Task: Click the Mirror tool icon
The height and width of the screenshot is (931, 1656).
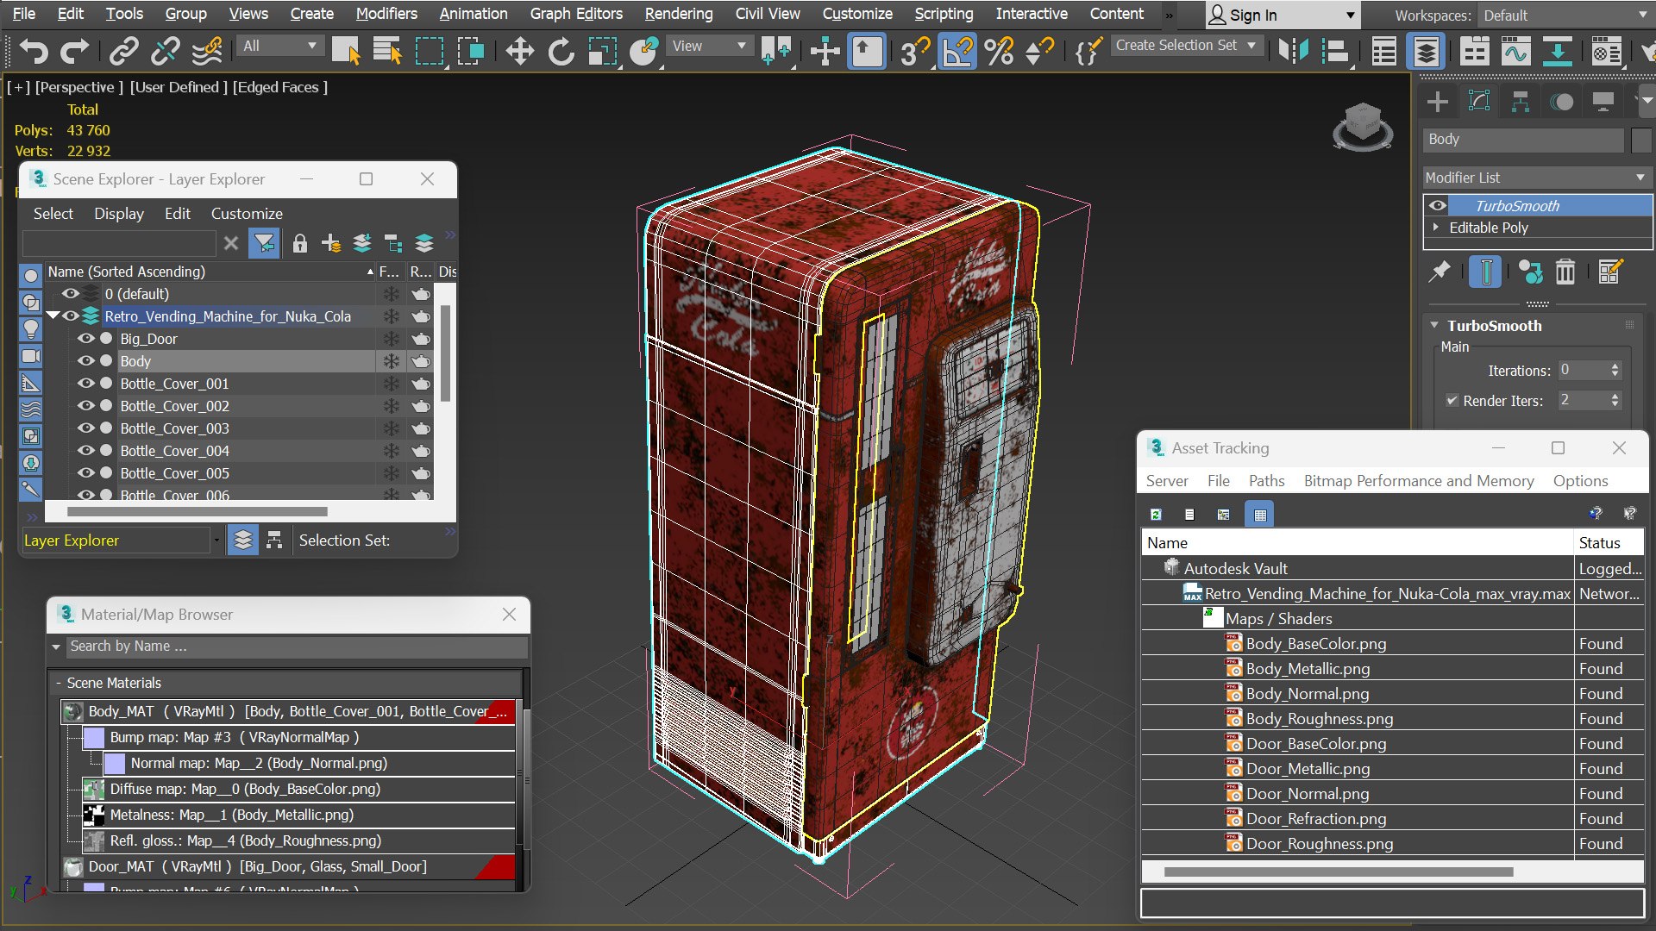Action: [x=1294, y=52]
